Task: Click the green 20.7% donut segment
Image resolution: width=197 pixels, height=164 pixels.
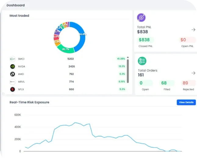Action: [65, 49]
